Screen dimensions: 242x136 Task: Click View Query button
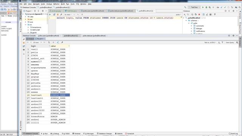coord(230,42)
